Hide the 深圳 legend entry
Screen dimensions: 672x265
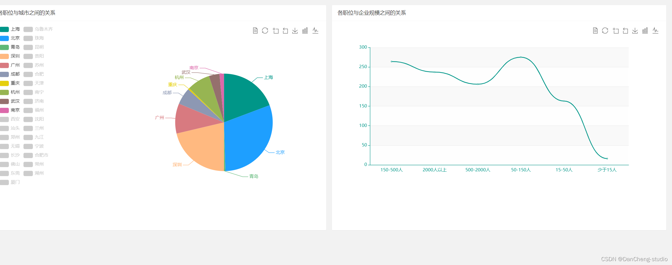pyautogui.click(x=10, y=56)
